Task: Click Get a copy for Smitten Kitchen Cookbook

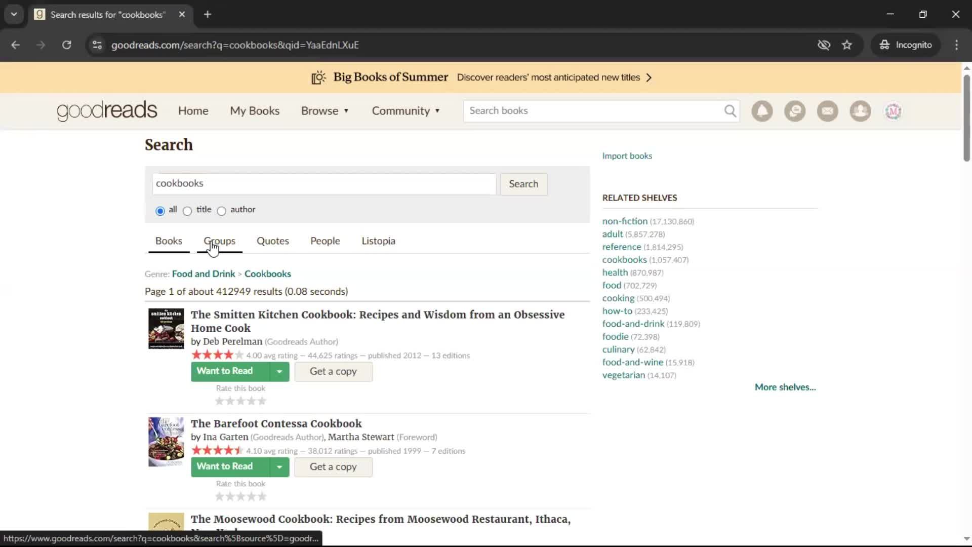Action: coord(333,372)
